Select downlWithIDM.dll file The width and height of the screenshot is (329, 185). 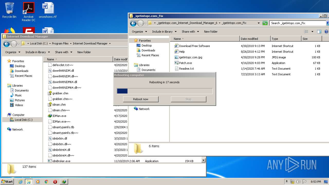click(63, 71)
